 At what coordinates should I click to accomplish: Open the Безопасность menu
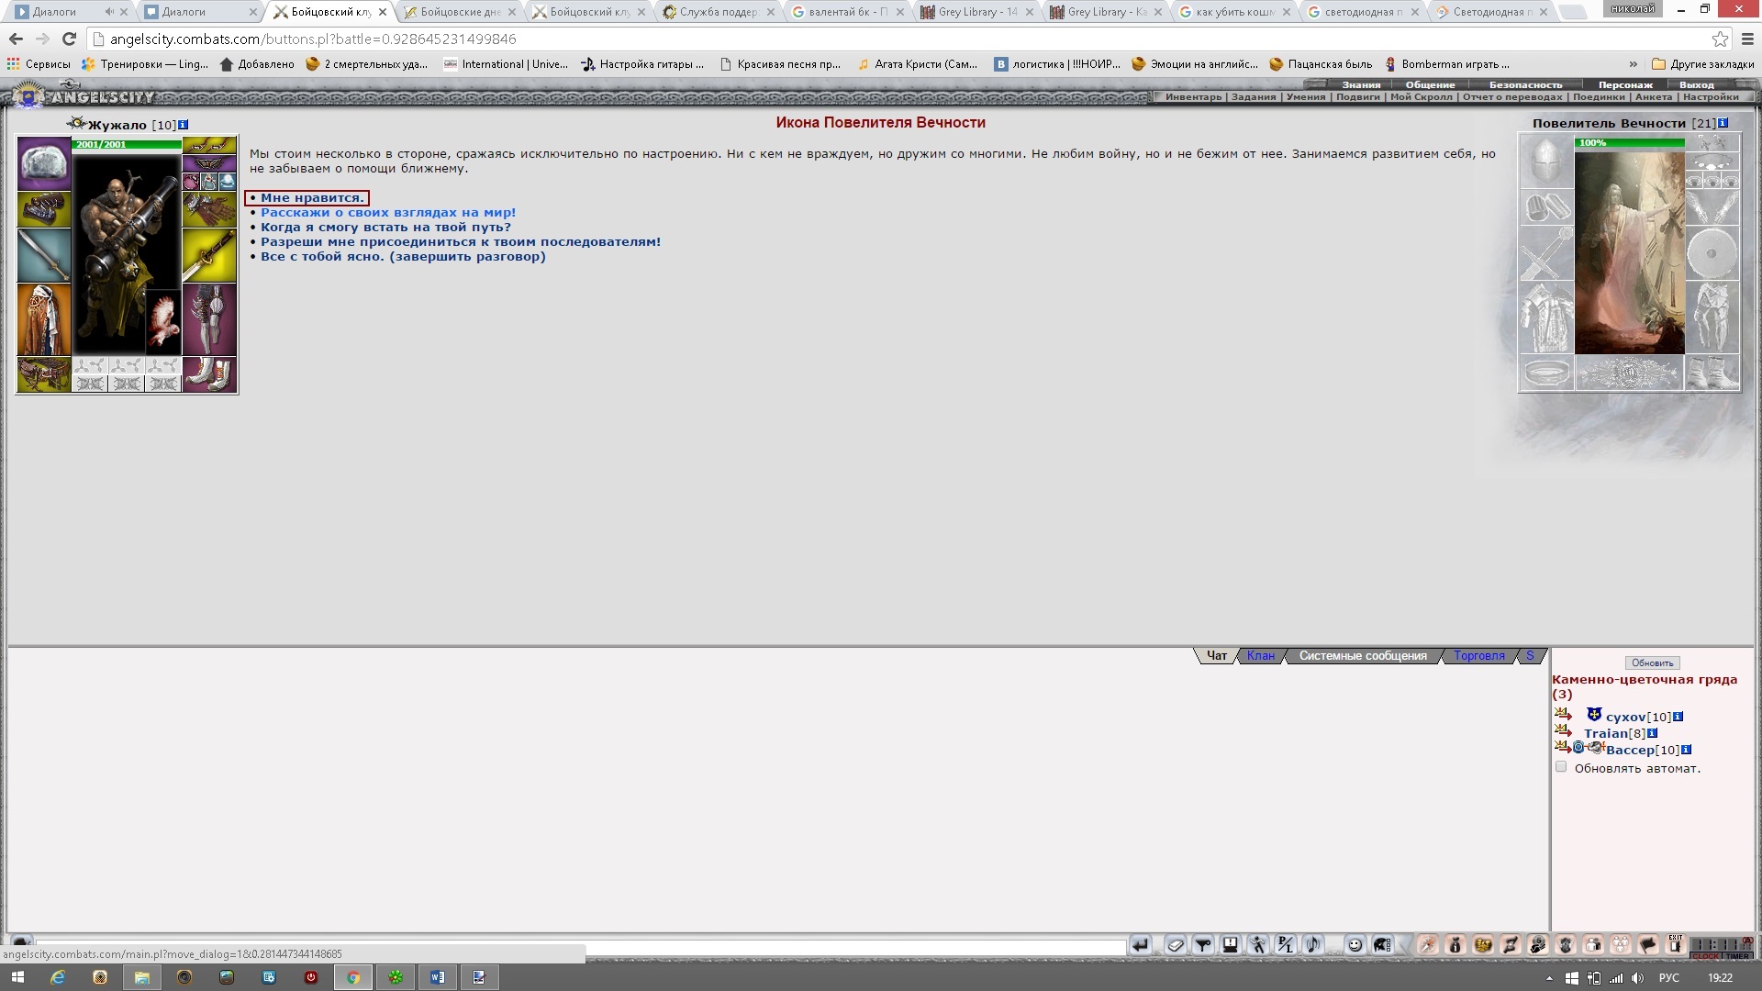[1525, 84]
